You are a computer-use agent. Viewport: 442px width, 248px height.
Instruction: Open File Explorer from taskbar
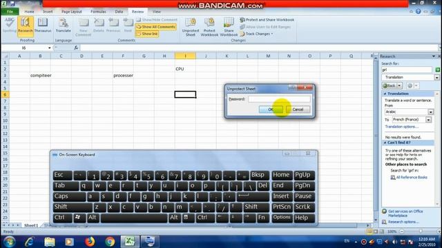point(50,242)
